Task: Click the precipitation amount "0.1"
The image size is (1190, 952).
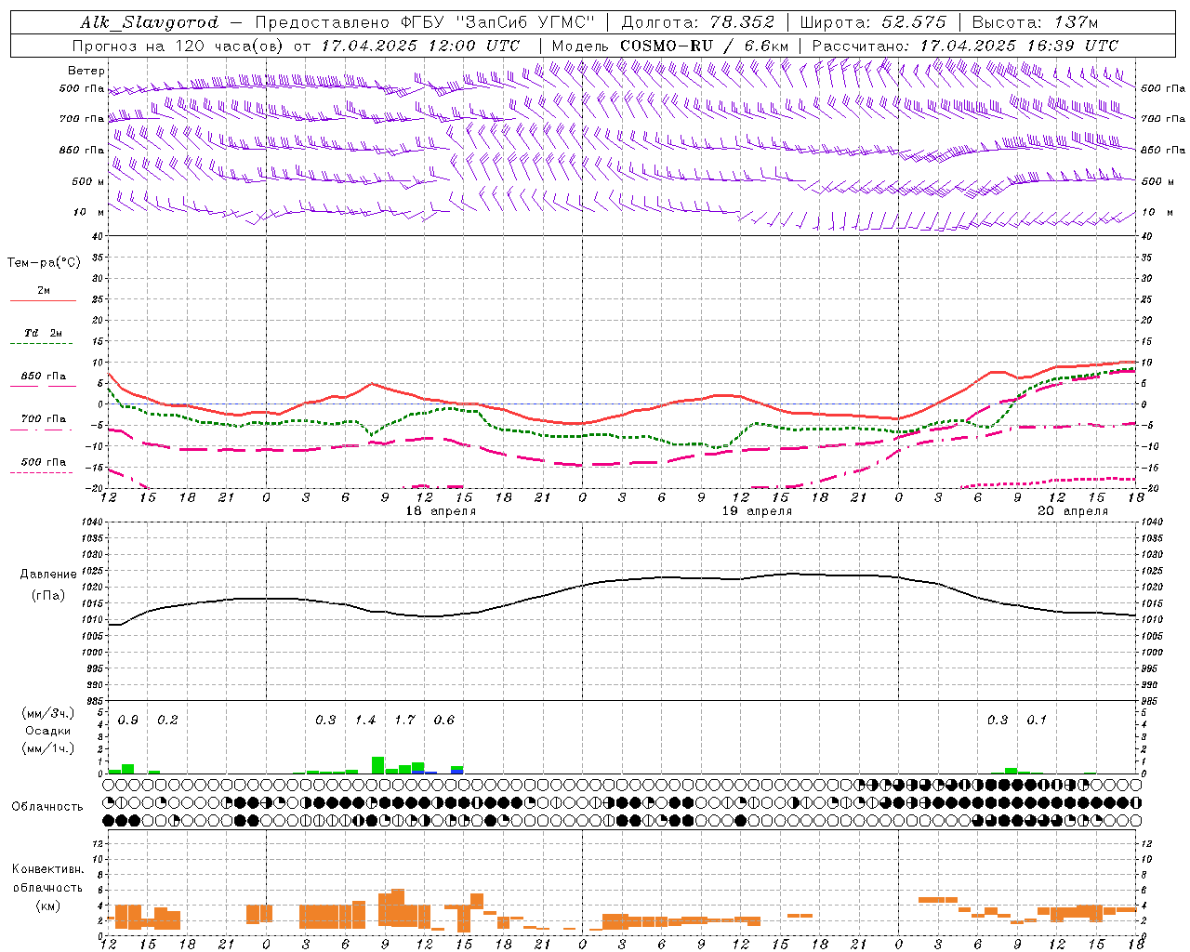Action: pyautogui.click(x=1037, y=721)
